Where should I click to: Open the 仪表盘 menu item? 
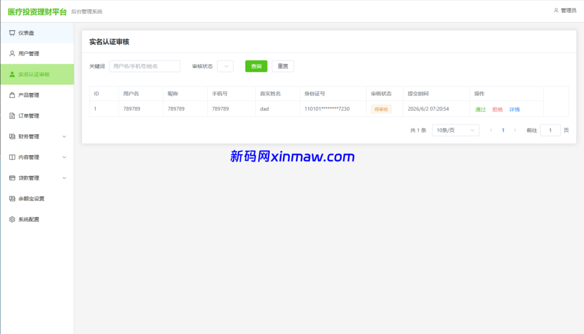(37, 33)
